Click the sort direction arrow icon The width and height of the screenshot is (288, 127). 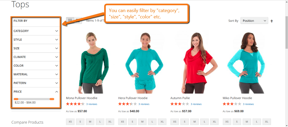pyautogui.click(x=272, y=21)
